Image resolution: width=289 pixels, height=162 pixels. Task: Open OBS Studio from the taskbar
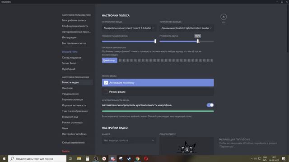click(96, 158)
